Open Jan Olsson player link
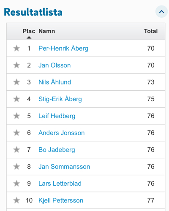The height and width of the screenshot is (211, 169). pos(55,65)
